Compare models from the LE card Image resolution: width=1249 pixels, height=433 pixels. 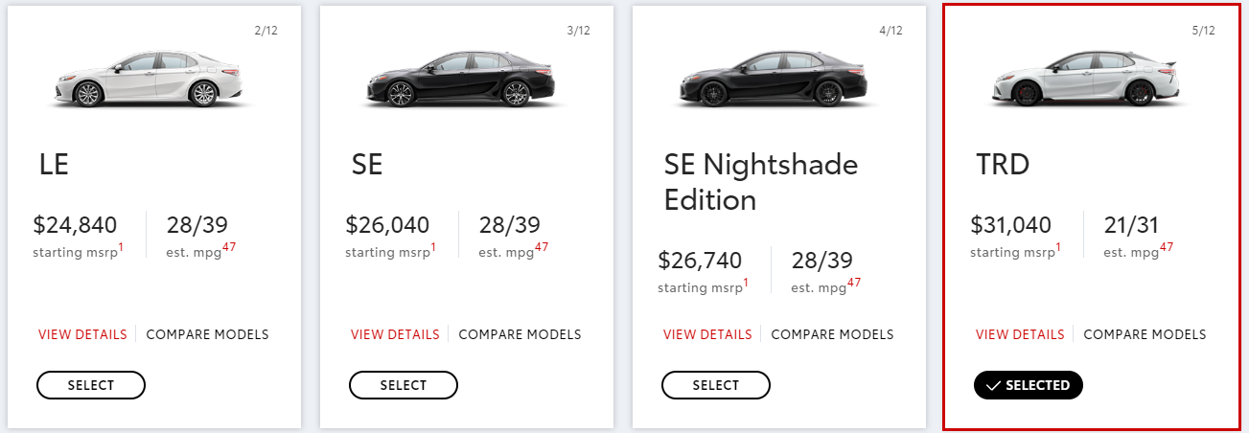click(x=207, y=334)
